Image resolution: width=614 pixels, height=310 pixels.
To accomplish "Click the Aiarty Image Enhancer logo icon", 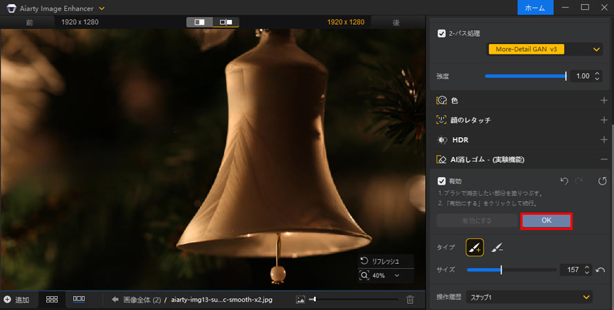I will coord(11,8).
